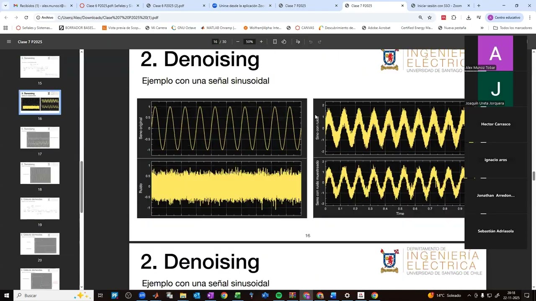Zoom out the PDF with minus button

pyautogui.click(x=238, y=42)
